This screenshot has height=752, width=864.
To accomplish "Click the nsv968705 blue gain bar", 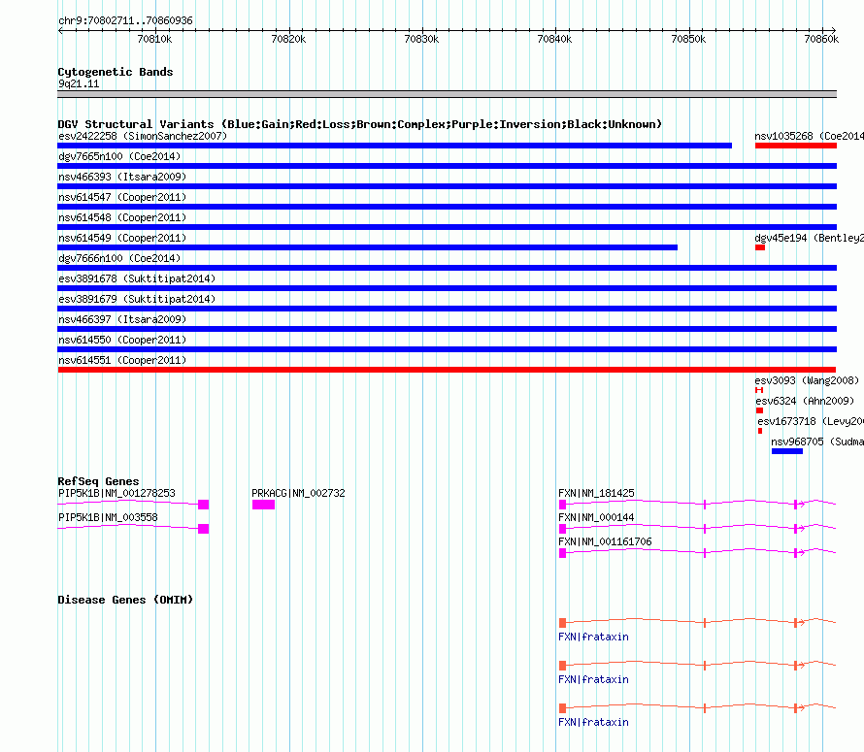I will 787,451.
